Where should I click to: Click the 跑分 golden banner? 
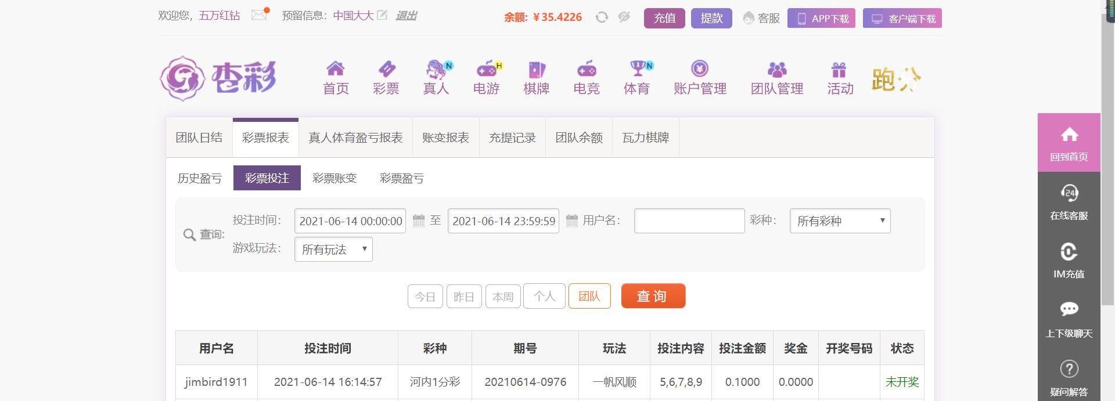(896, 79)
